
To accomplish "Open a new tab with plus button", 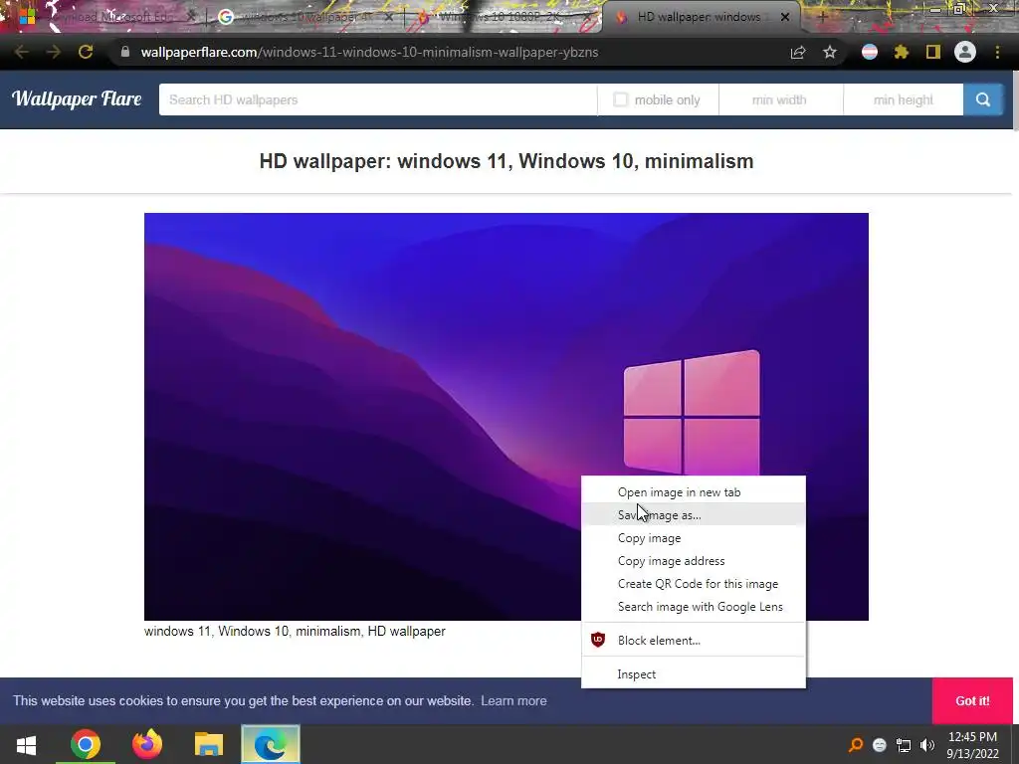I will tap(822, 17).
